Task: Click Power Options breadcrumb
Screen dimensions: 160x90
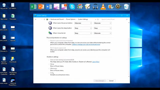Action: [x=71, y=19]
